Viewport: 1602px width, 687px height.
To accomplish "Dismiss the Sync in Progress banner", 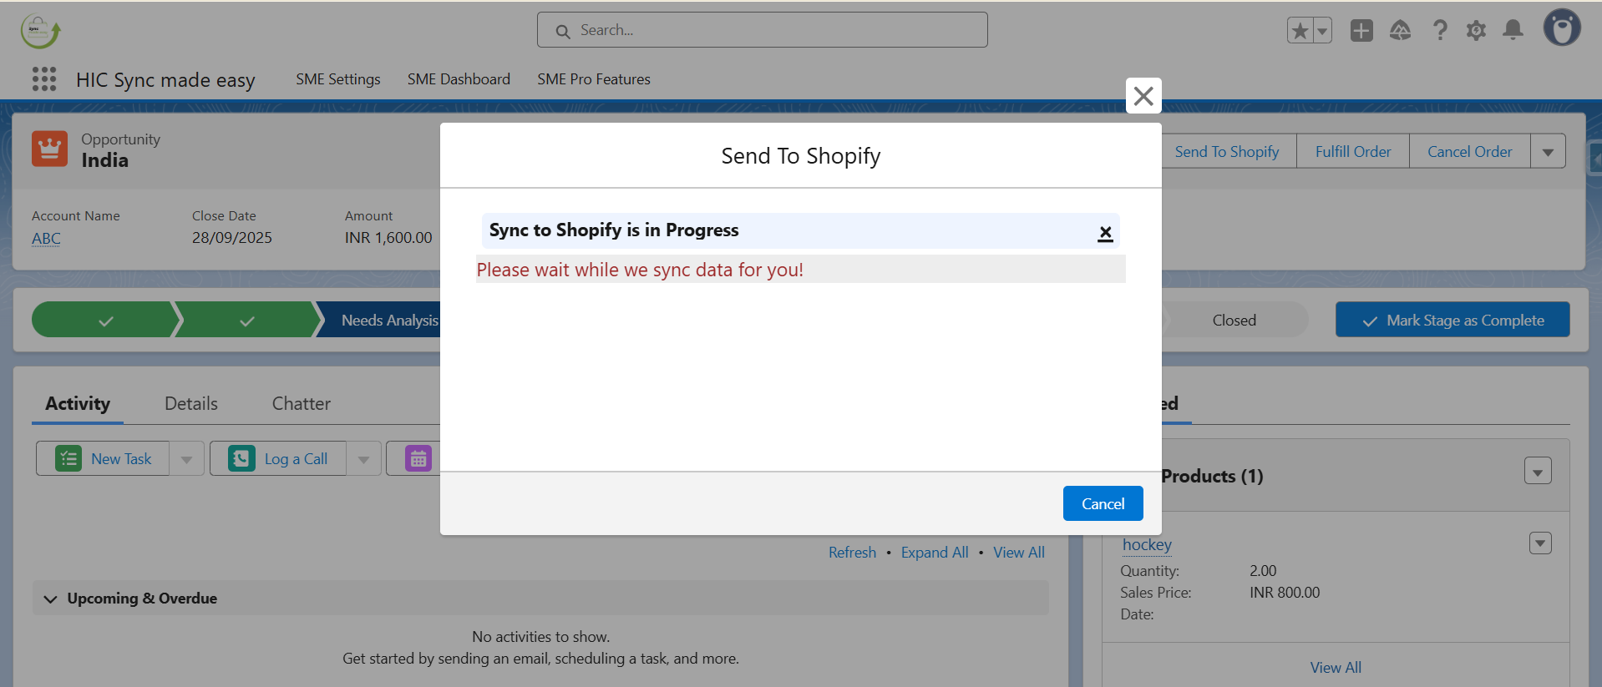I will [x=1105, y=233].
